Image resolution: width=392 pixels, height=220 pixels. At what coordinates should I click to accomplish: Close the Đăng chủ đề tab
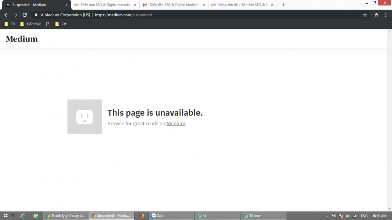pyautogui.click(x=272, y=5)
